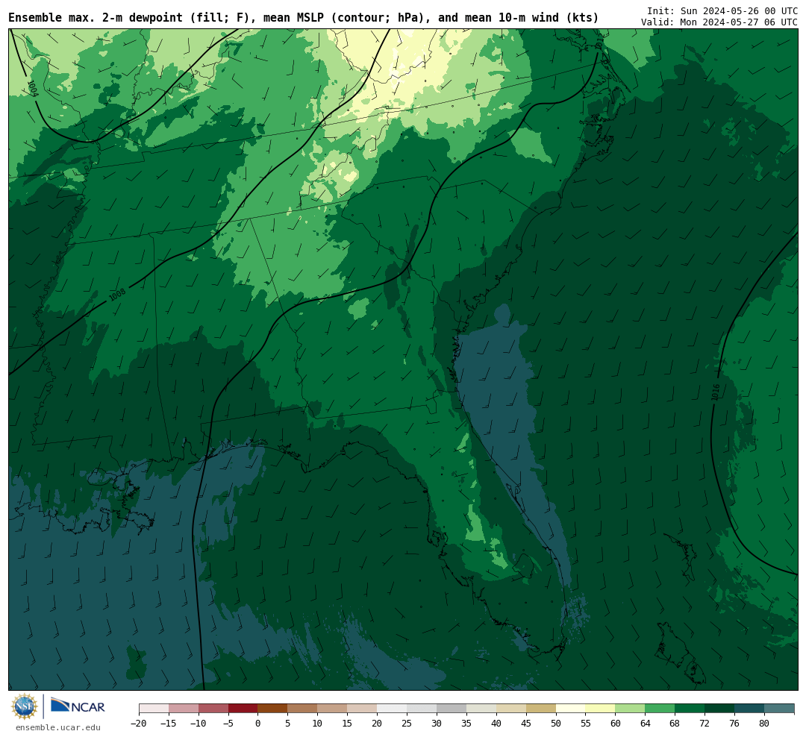
Task: Pick the colorbar swatch between 5 and 10
Action: point(303,709)
